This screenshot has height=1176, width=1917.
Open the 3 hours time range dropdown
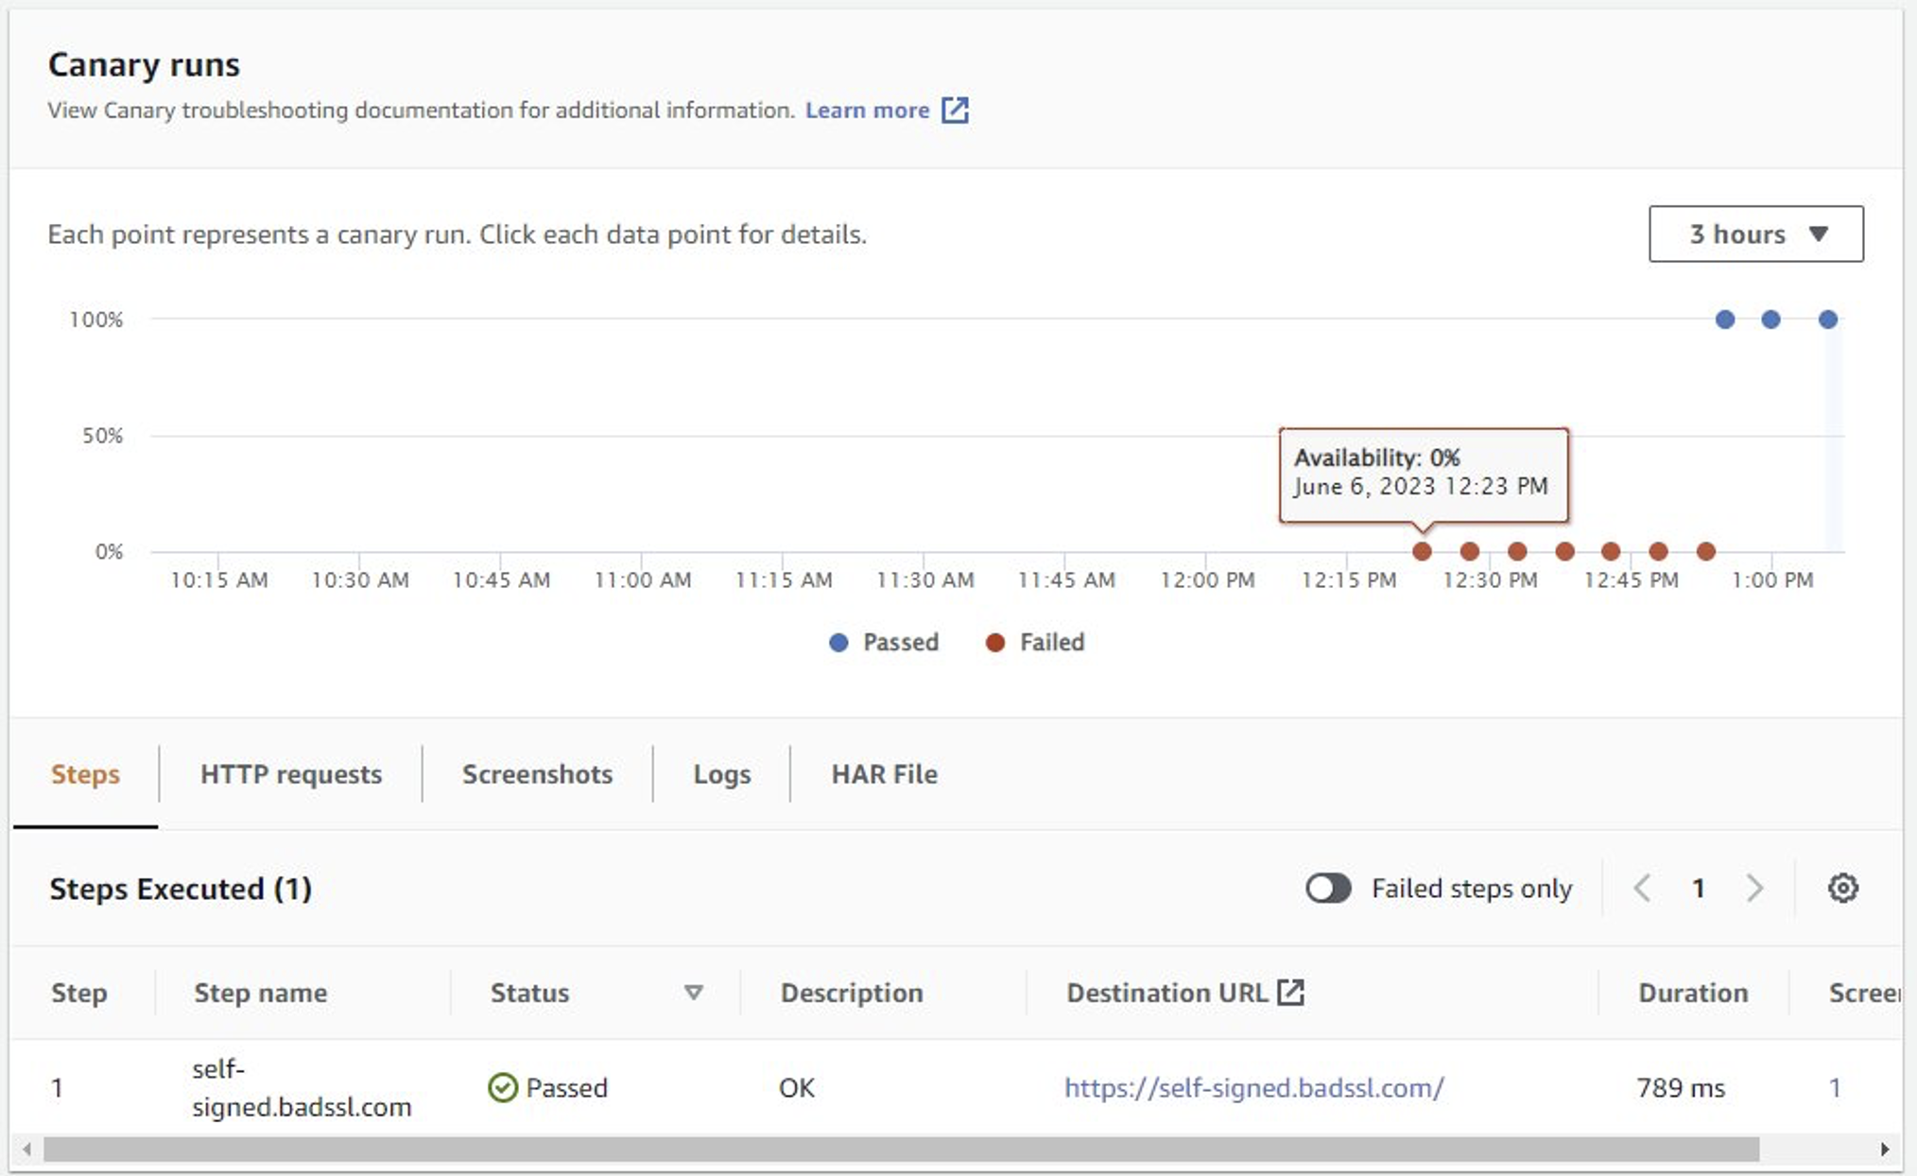pos(1754,233)
